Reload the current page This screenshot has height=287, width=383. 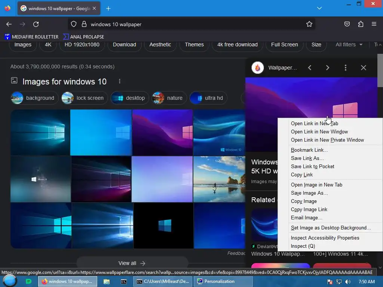36,24
